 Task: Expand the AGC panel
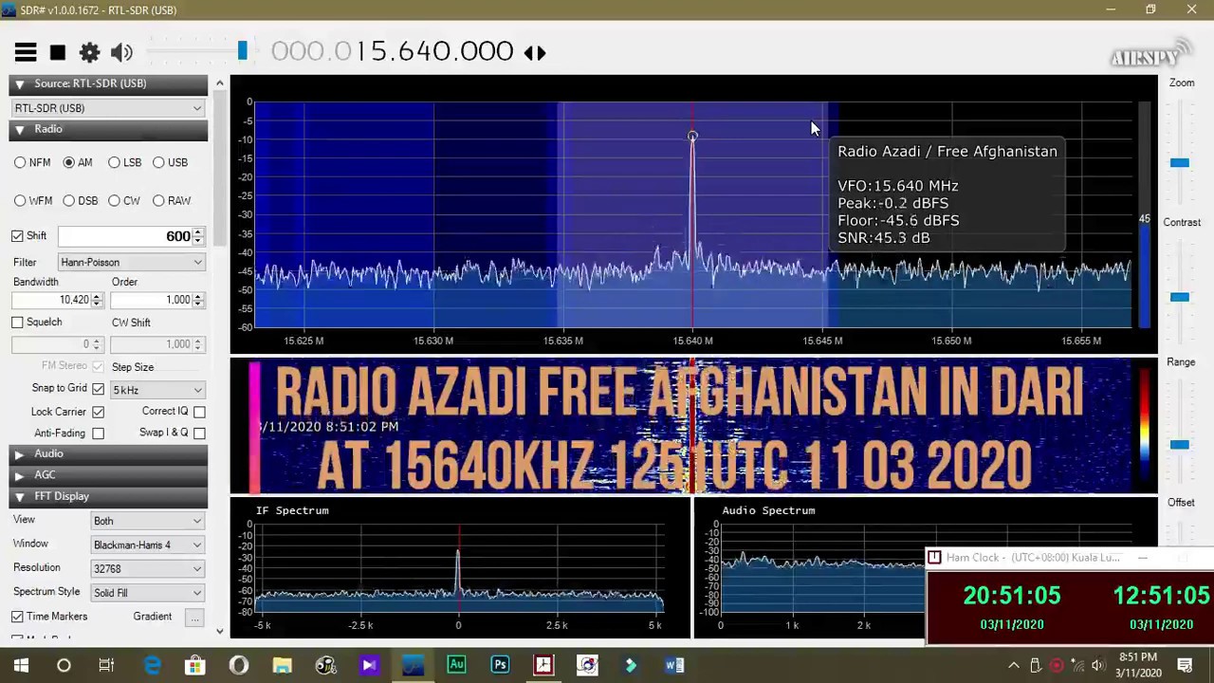(x=19, y=475)
